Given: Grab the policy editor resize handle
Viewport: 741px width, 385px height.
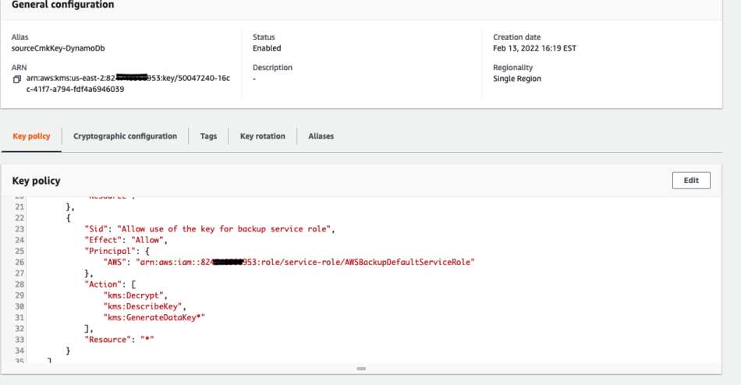Looking at the screenshot, I should coord(361,369).
